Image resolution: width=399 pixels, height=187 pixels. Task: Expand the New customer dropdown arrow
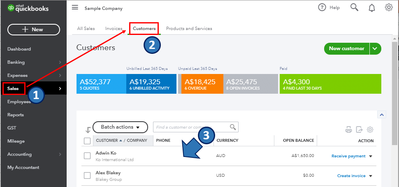point(375,48)
